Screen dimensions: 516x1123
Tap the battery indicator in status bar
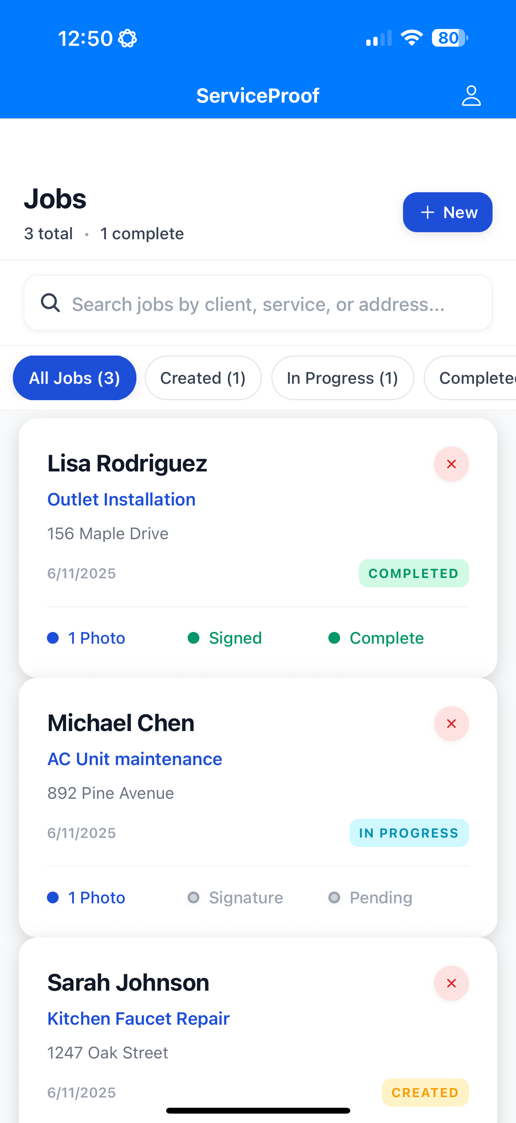pos(450,38)
